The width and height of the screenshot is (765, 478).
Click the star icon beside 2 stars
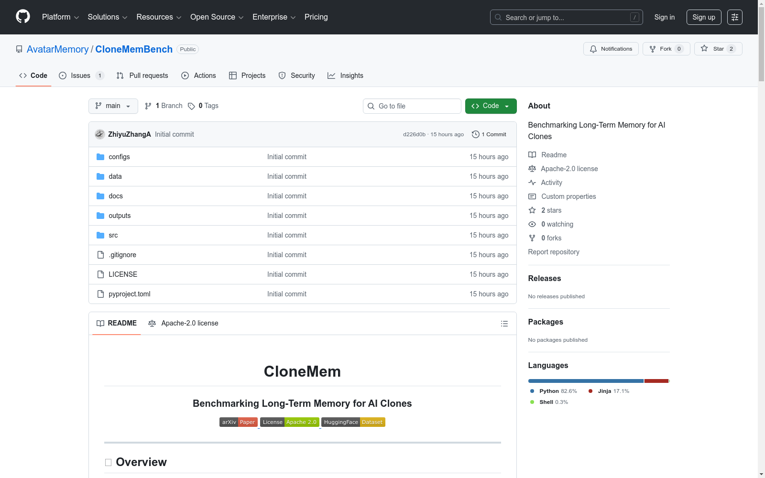point(532,210)
